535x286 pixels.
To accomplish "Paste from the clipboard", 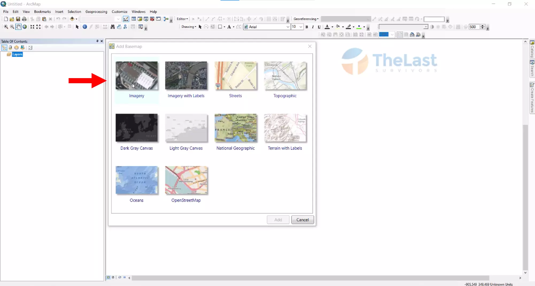I will [44, 19].
